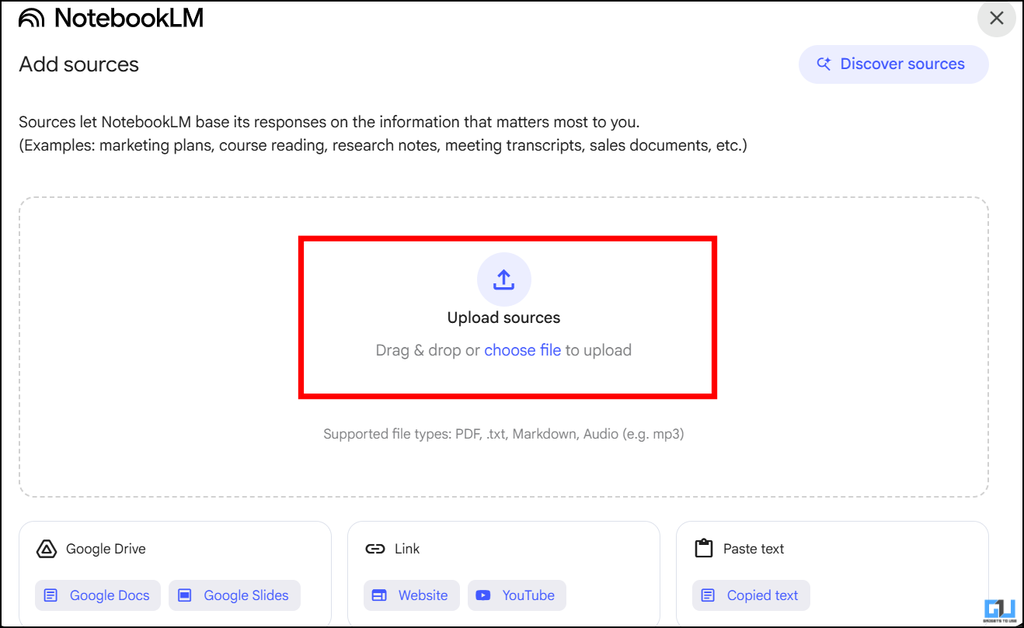Add Copied text as source
Screen dimensions: 1024x628
751,595
